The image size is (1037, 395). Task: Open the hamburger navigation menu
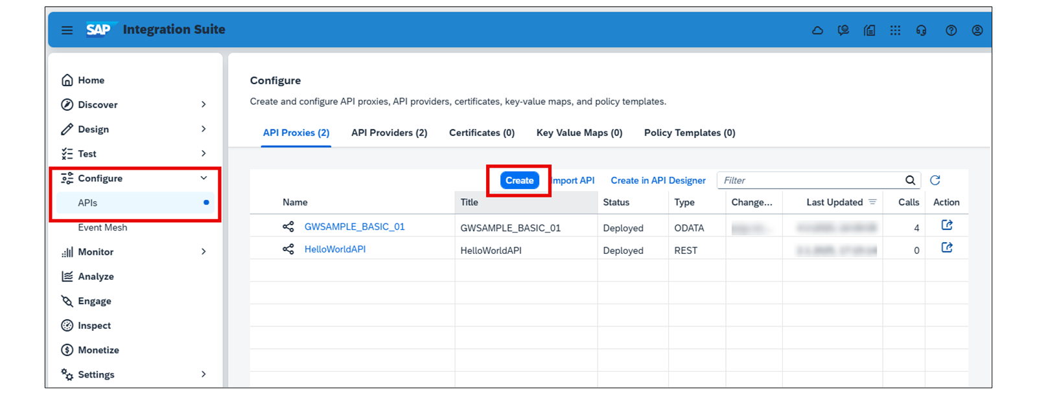tap(67, 30)
